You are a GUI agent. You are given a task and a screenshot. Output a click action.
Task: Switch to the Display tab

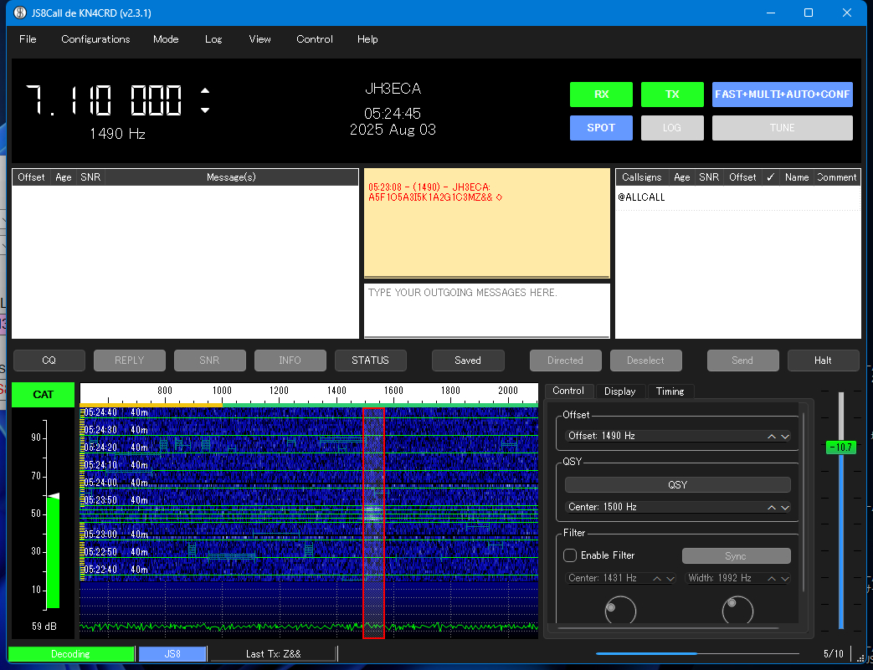tap(619, 391)
